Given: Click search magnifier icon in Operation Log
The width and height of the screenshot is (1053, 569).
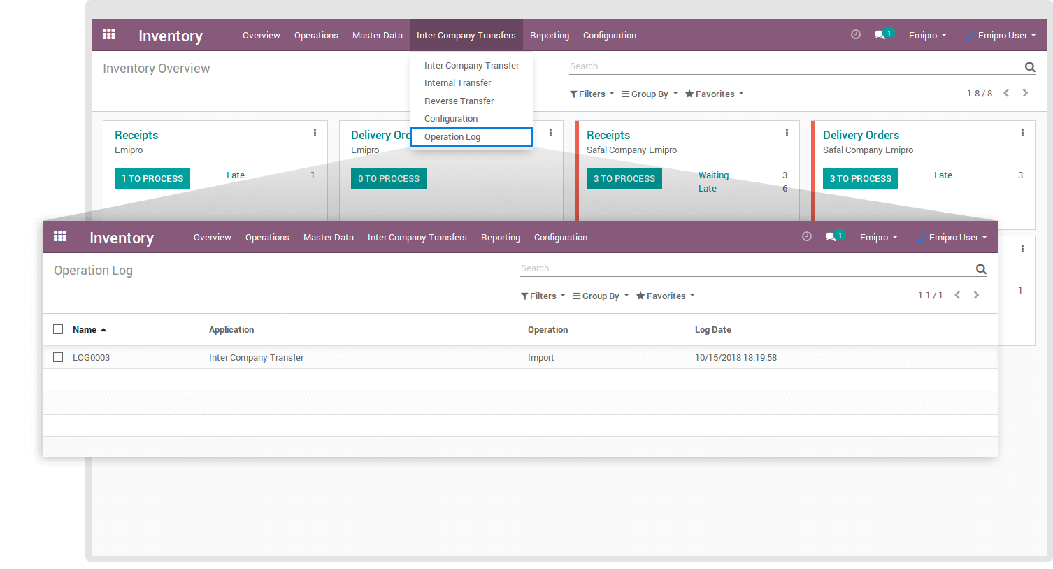Looking at the screenshot, I should click(981, 269).
